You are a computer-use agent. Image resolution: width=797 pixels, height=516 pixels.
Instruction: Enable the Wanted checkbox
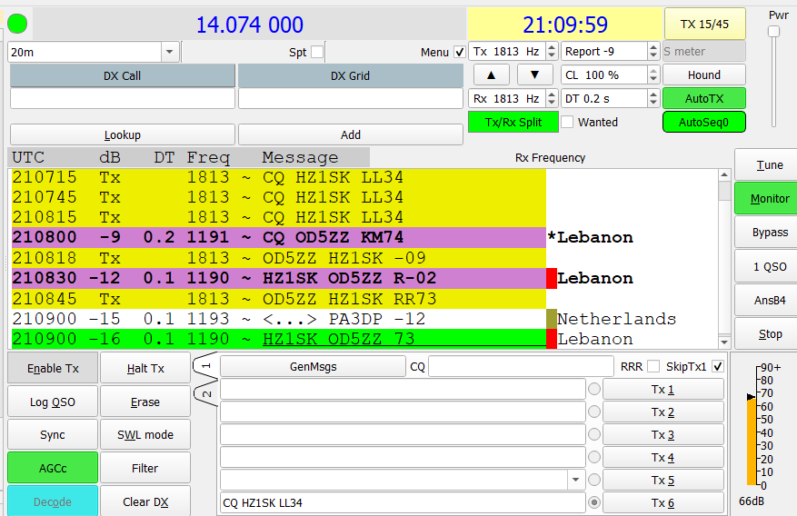coord(567,122)
